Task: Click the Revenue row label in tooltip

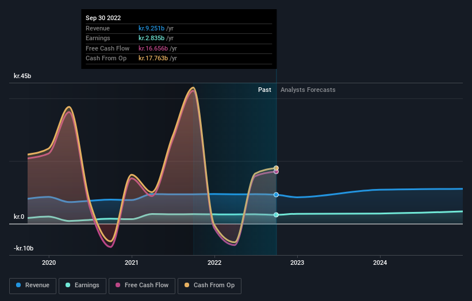Action: tap(98, 28)
